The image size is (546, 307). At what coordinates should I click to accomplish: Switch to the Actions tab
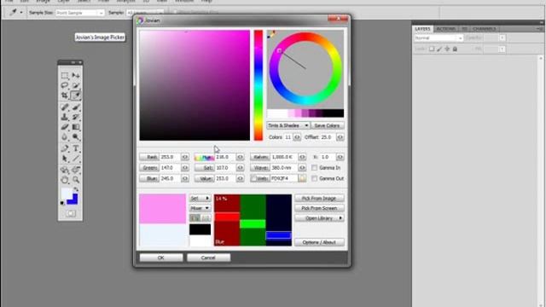(445, 29)
